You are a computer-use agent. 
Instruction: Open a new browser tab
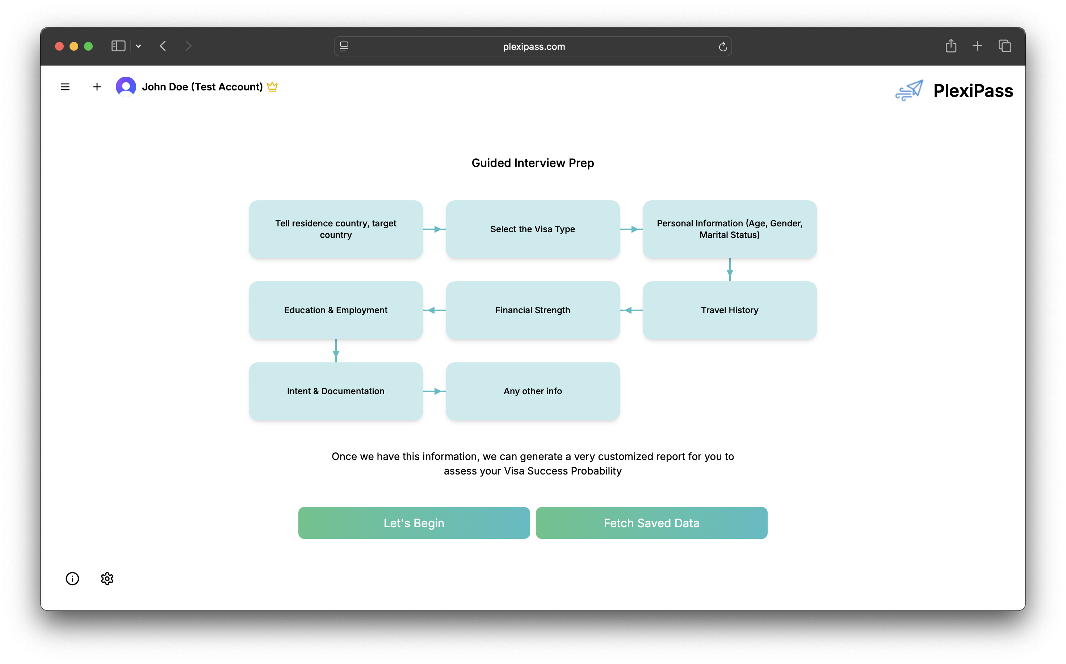pyautogui.click(x=977, y=46)
